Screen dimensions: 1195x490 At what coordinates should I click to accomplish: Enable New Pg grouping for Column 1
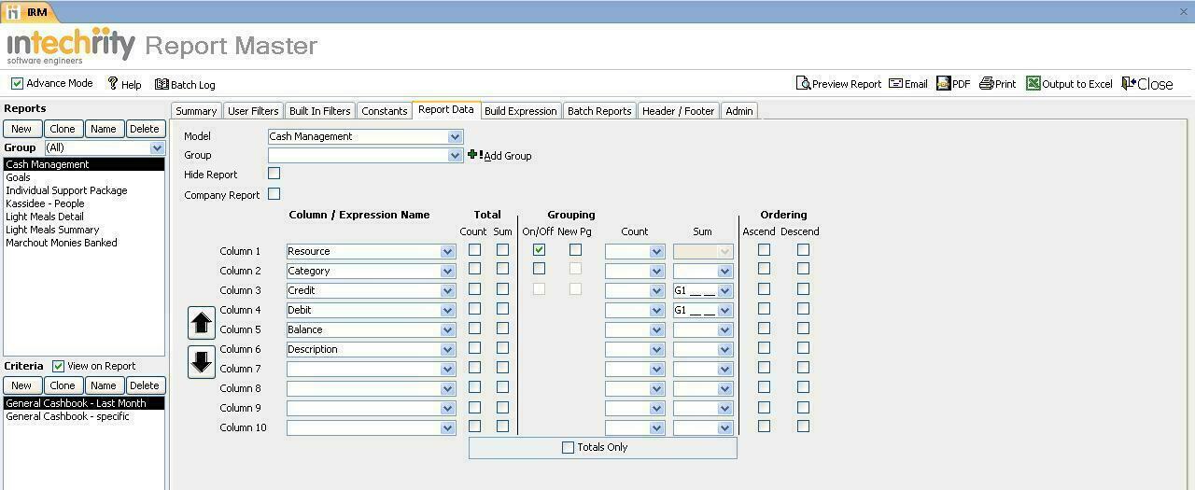click(x=575, y=250)
